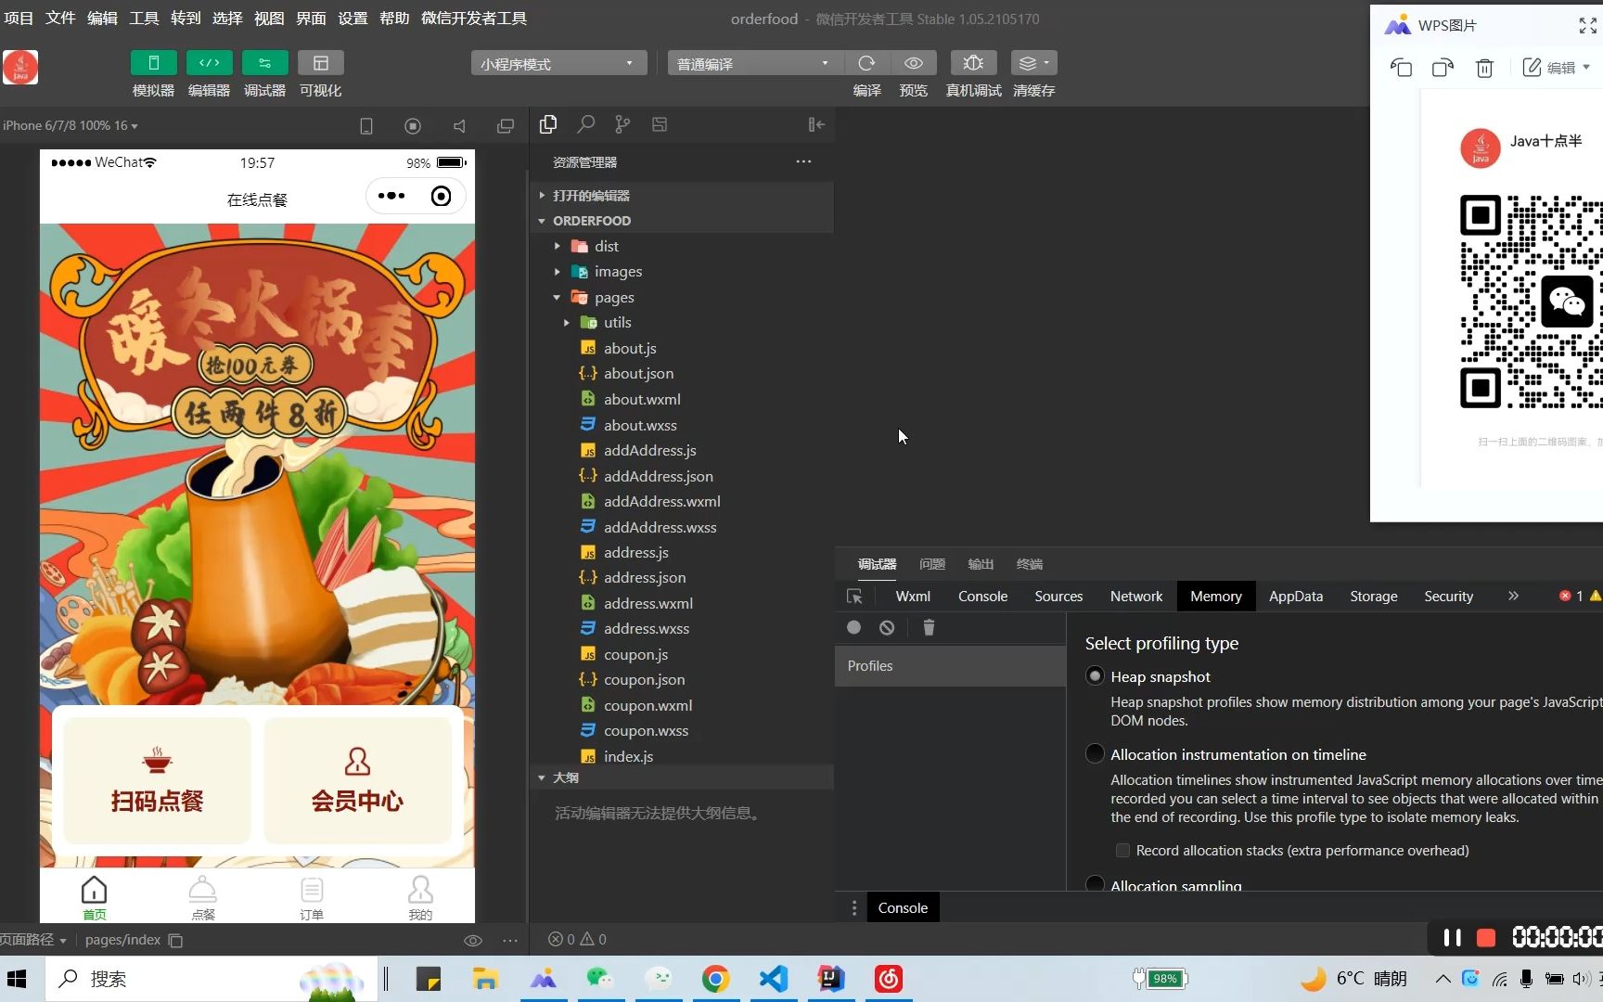The height and width of the screenshot is (1002, 1603).
Task: Tap the scan-to-order (扫码点餐) button
Action: pos(157,779)
